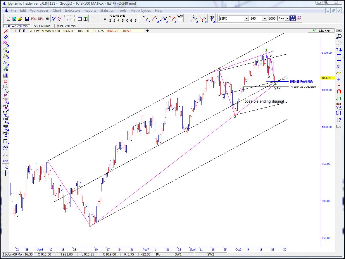Click the red magnet snap icon
The height and width of the screenshot is (259, 345).
point(339,91)
